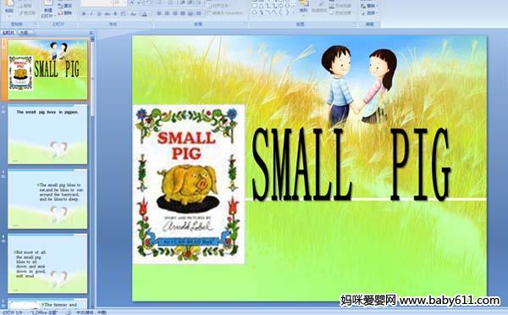Select thumbnail about pig likes to eat
Image resolution: width=508 pixels, height=315 pixels.
[x=47, y=199]
